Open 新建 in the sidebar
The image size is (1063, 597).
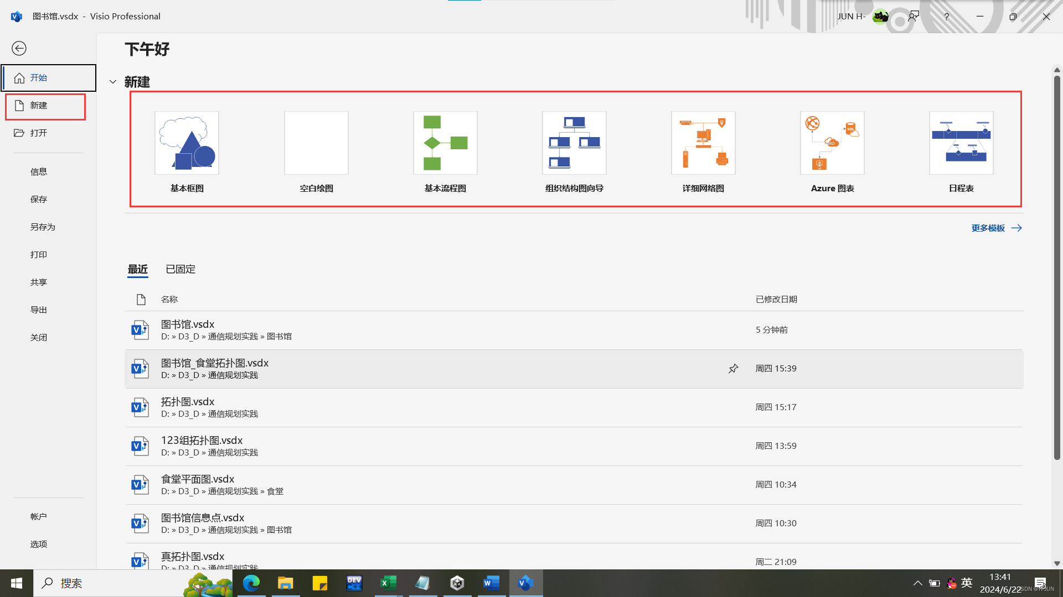(39, 106)
